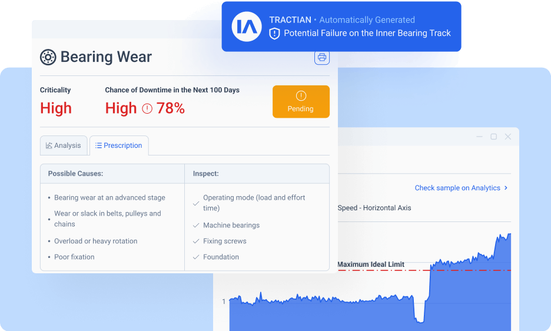Click the TRACTIAN IA logo avatar

246,27
